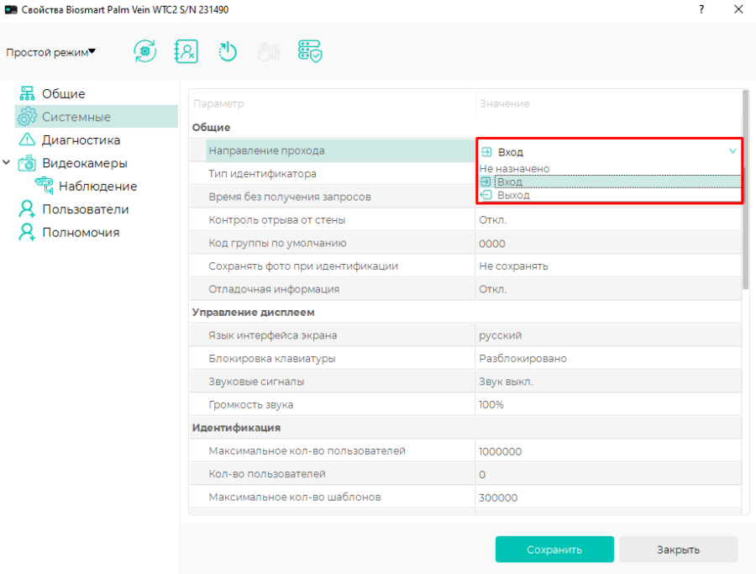The width and height of the screenshot is (756, 574).
Task: Click the entry arrow icon in combo box
Action: [486, 152]
